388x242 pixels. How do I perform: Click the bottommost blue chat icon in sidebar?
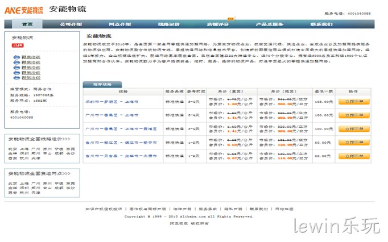(16, 78)
